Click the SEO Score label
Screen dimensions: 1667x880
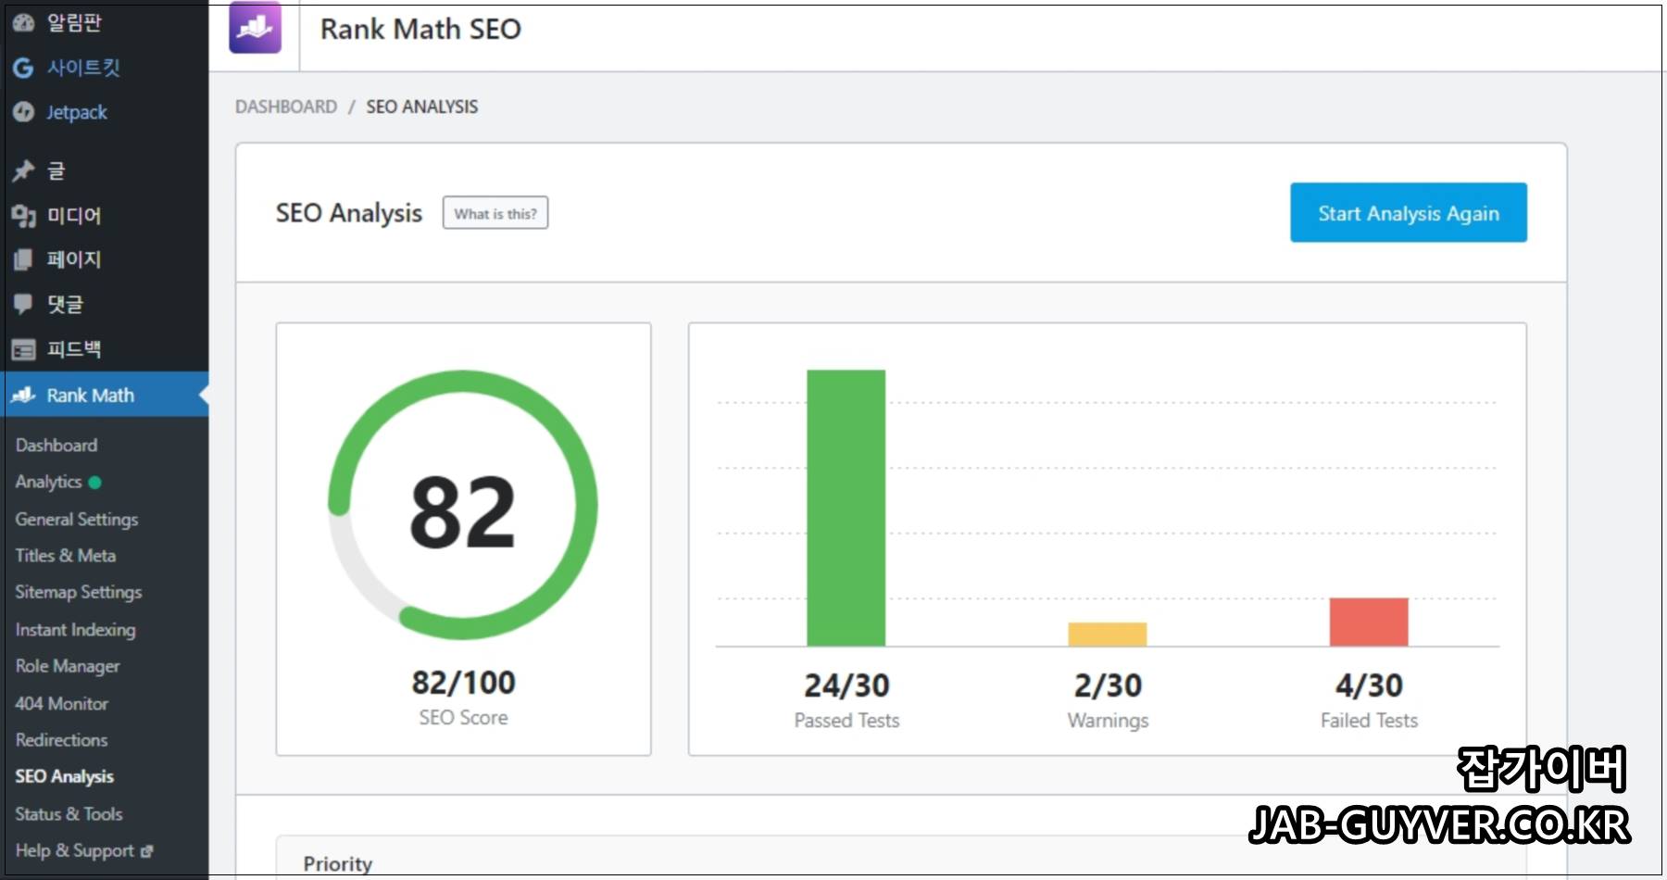click(x=464, y=718)
